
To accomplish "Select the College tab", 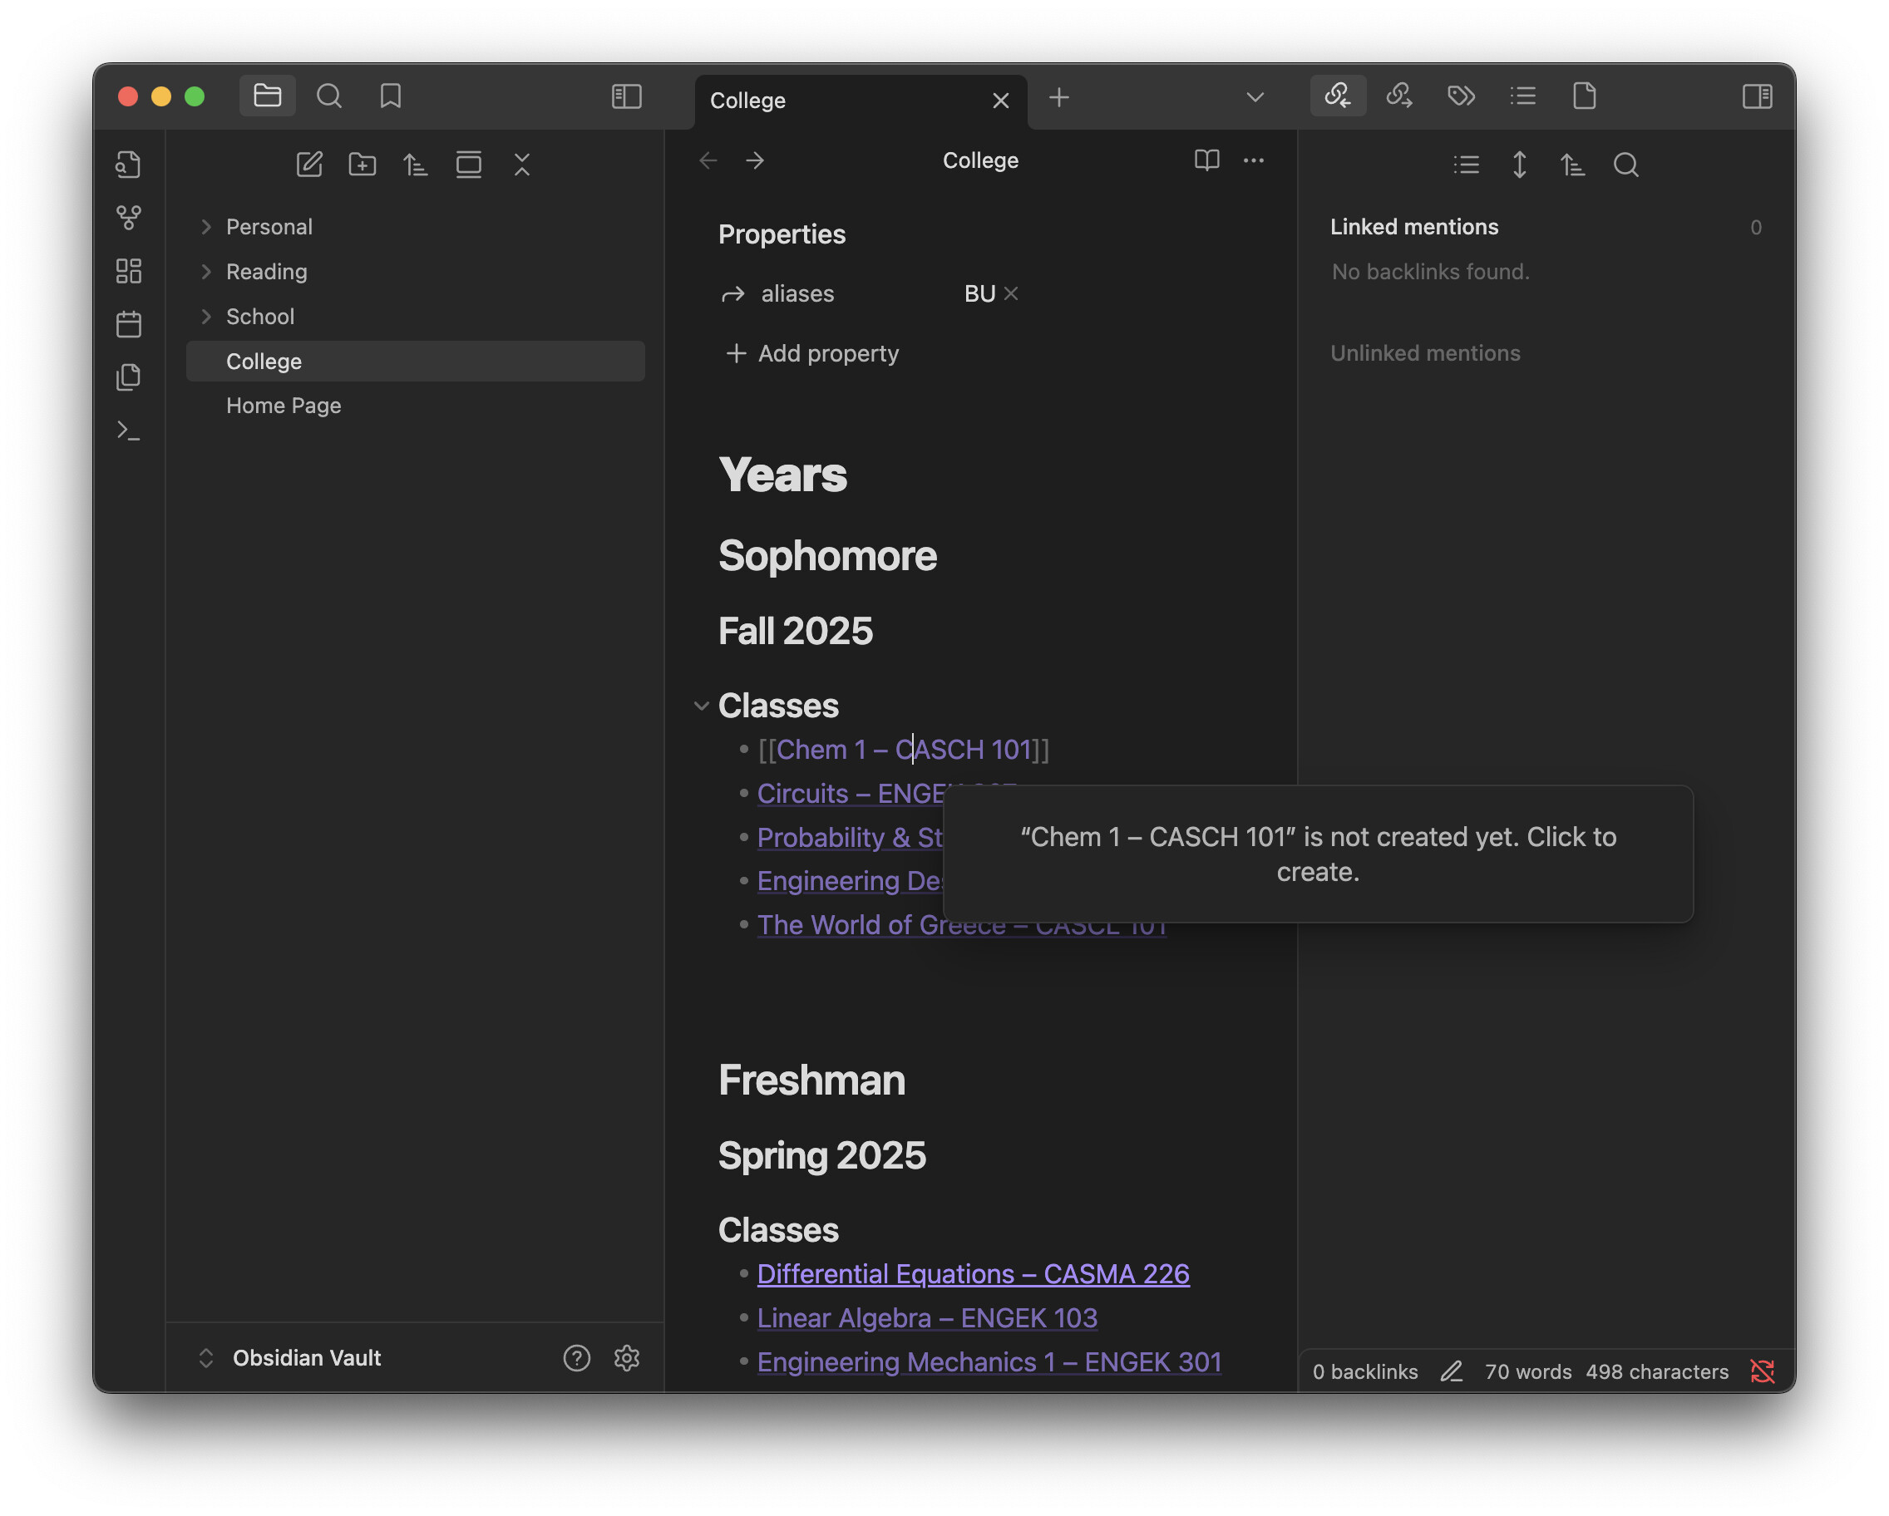I will pos(861,101).
